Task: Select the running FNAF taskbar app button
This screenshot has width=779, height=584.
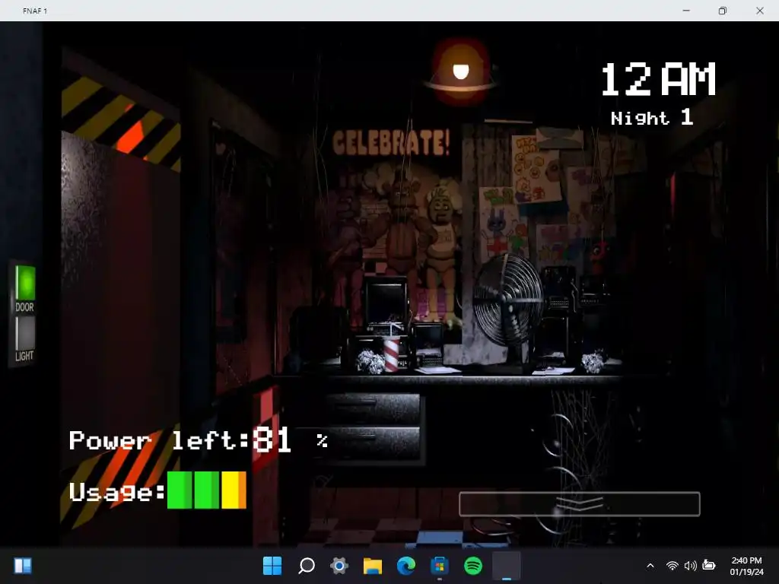Action: click(506, 566)
